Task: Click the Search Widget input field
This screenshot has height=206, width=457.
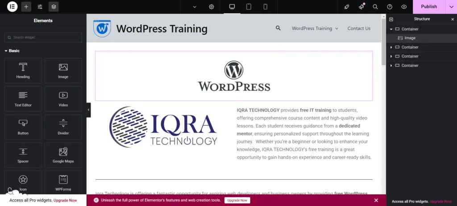Action: [x=43, y=37]
